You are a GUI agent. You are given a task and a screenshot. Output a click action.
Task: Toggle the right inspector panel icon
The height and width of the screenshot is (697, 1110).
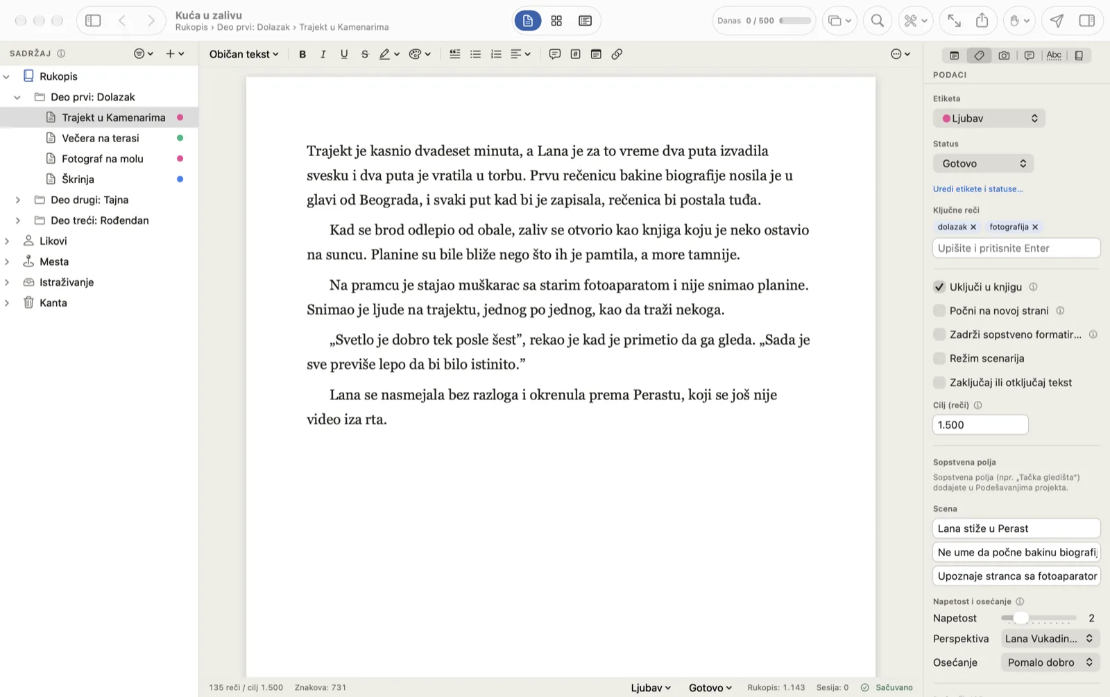(1086, 21)
